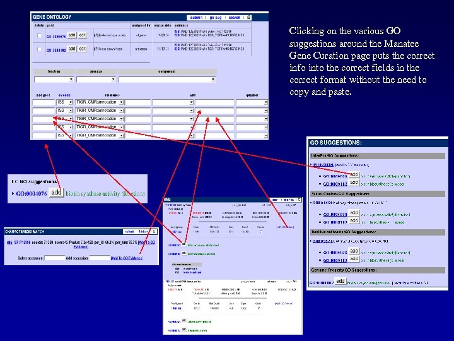The image size is (454, 341).
Task: Click add button beside biotin synthase activity
Action: pos(56,192)
